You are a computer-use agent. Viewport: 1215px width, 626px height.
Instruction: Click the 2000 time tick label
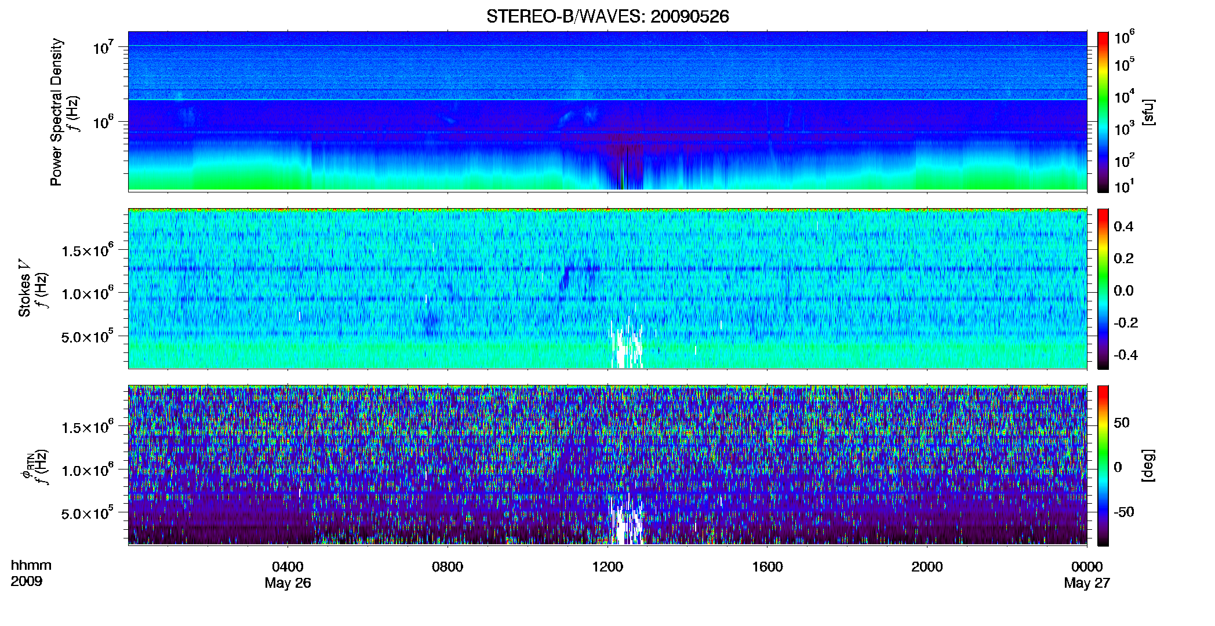927,567
